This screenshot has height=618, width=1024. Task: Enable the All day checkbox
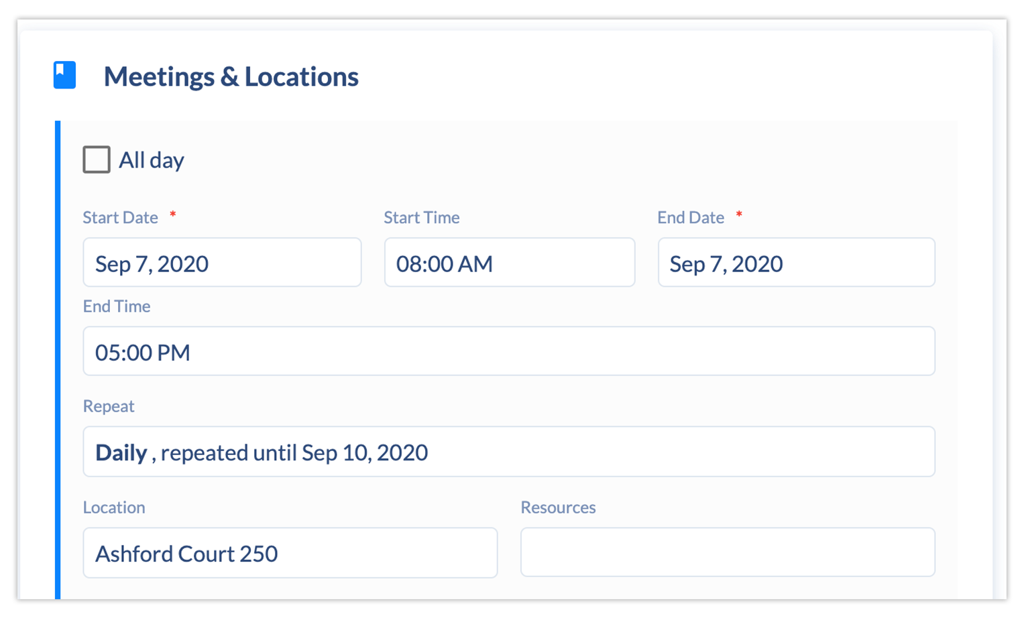click(97, 160)
